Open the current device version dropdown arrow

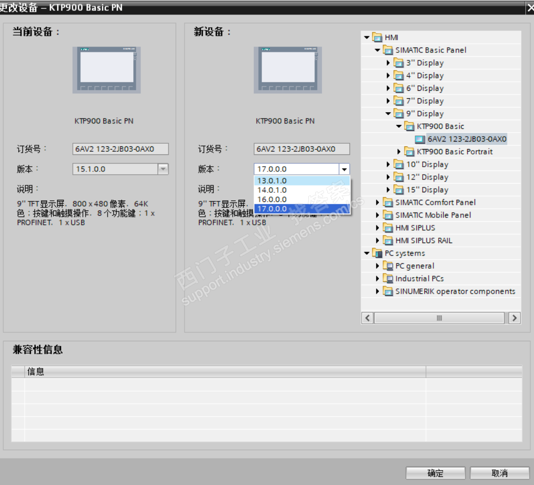pyautogui.click(x=163, y=169)
